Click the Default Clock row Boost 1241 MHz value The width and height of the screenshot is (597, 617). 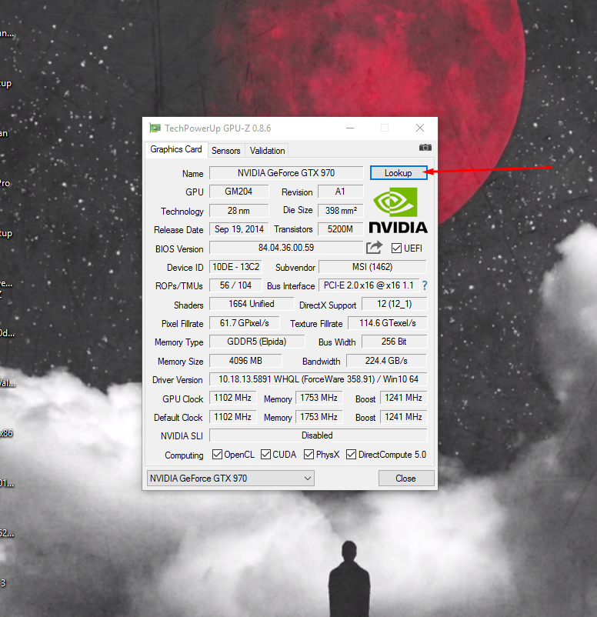click(404, 417)
